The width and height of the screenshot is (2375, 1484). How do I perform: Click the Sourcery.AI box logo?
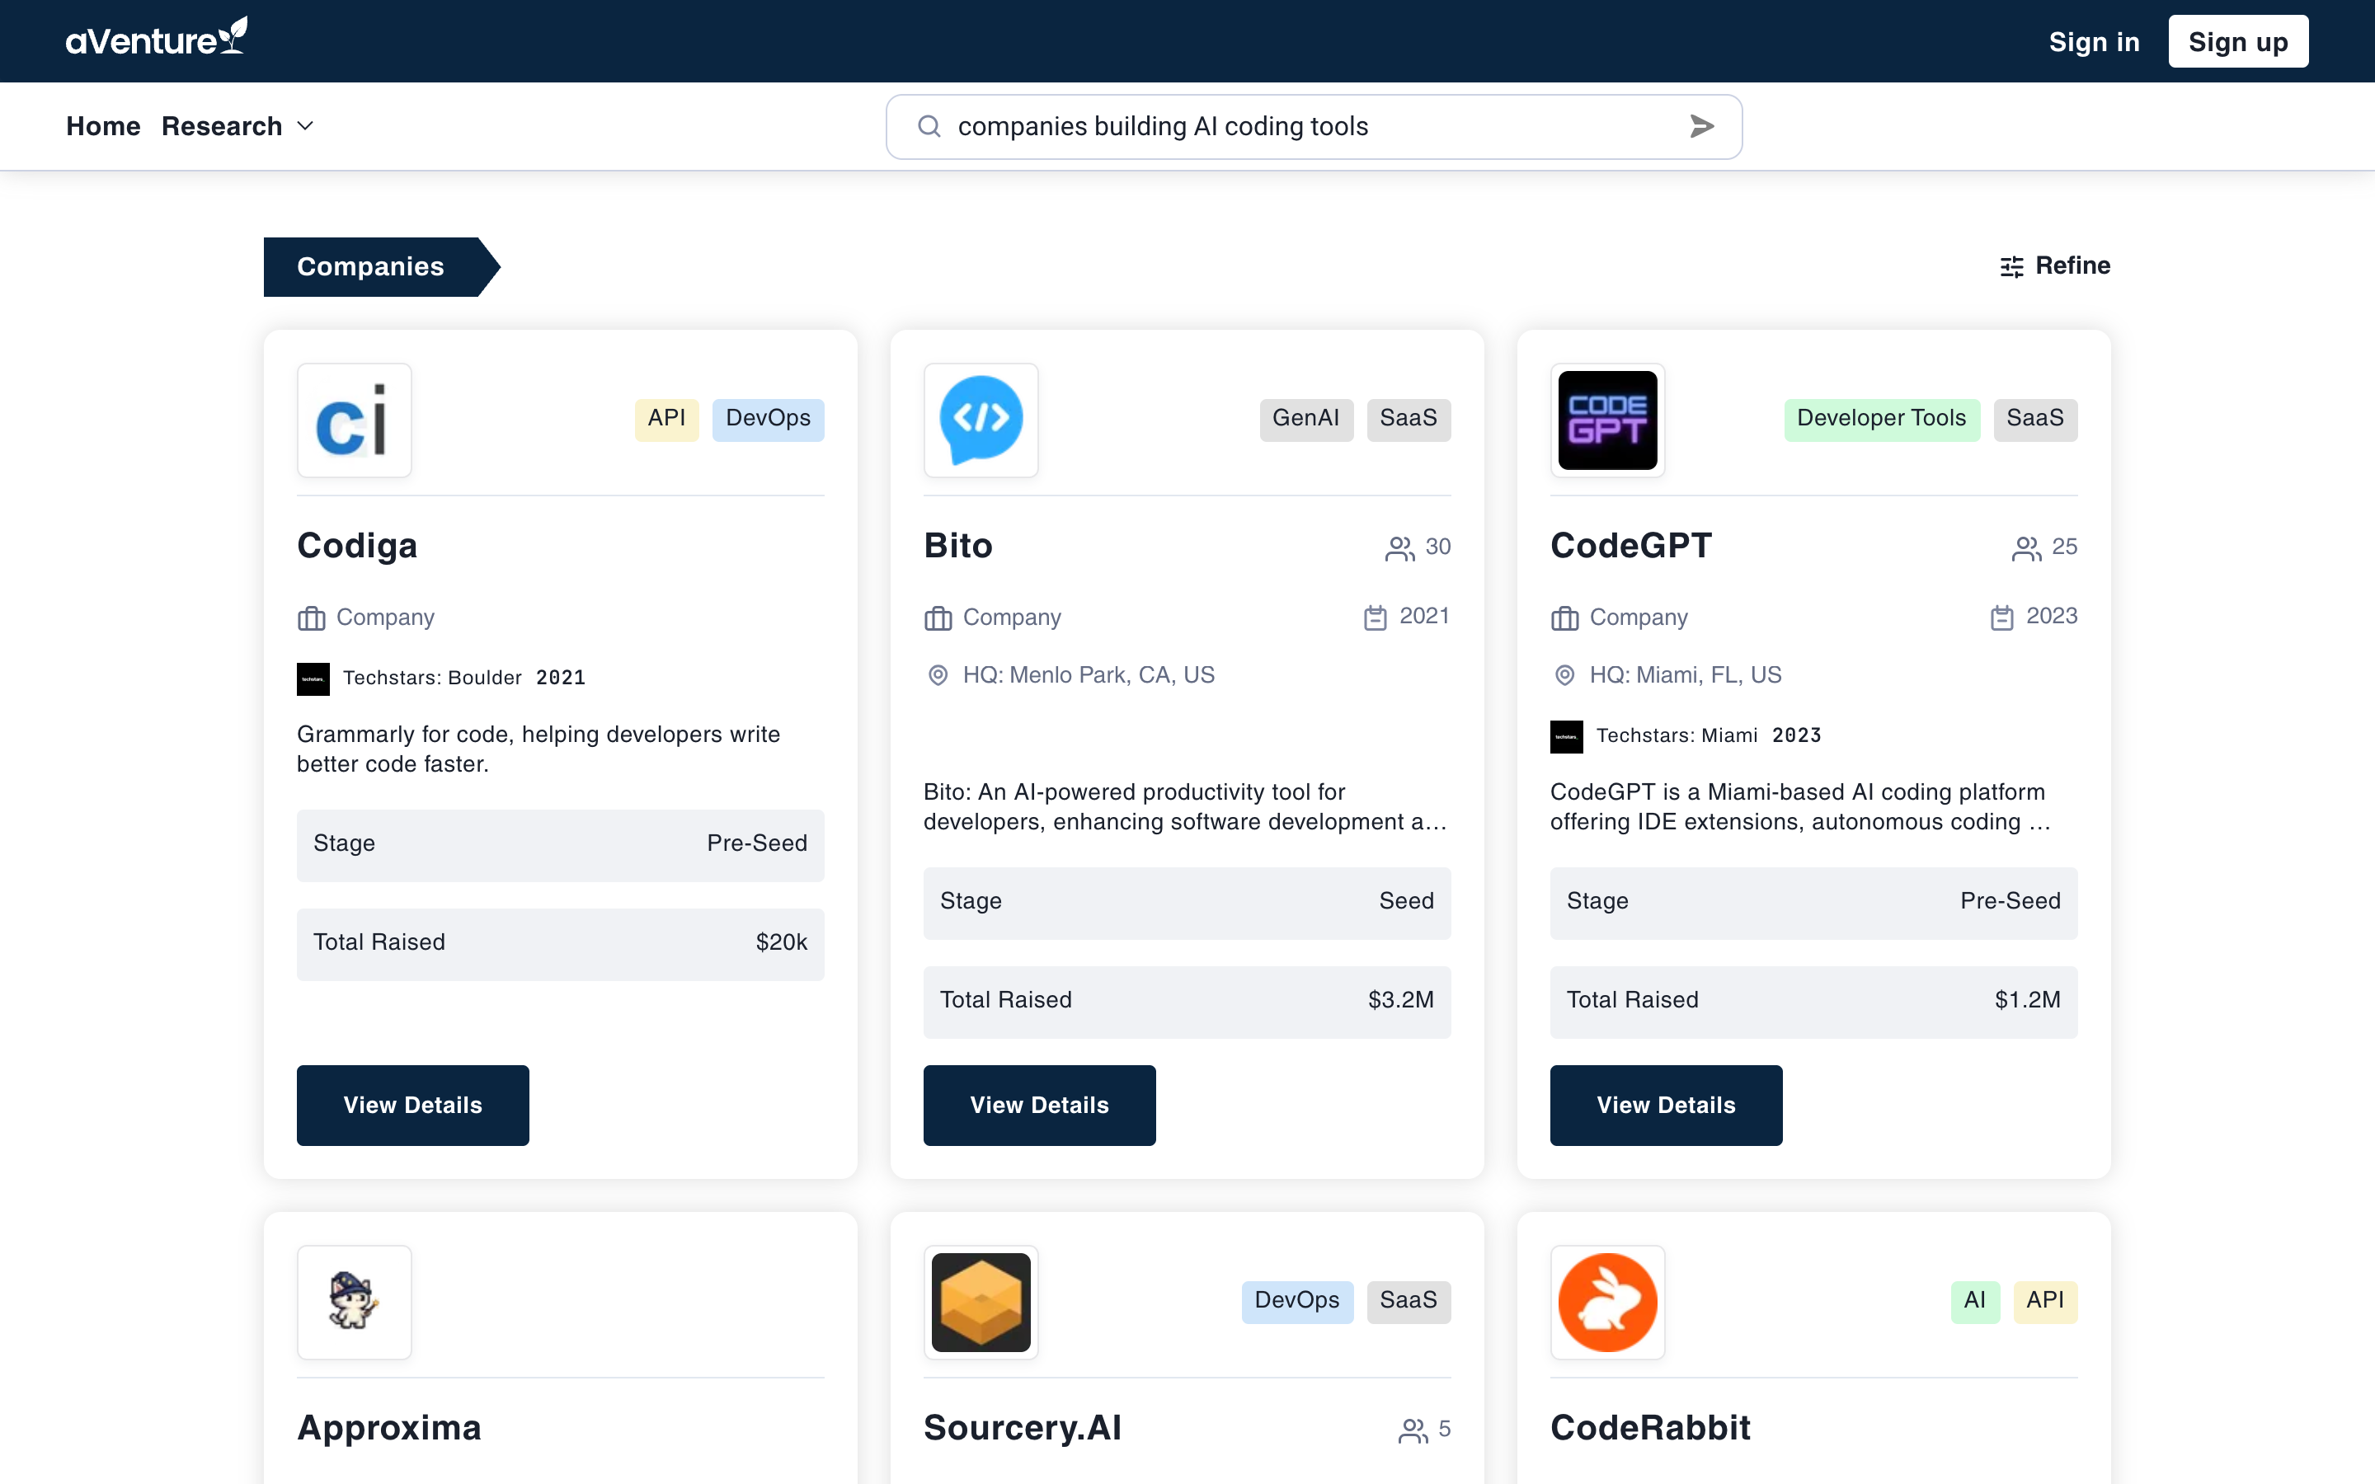pos(981,1303)
